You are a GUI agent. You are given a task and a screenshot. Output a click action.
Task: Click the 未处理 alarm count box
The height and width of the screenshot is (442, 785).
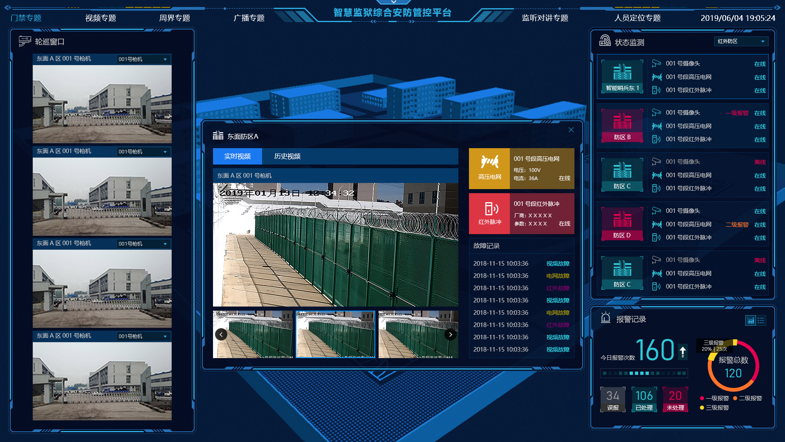point(675,399)
